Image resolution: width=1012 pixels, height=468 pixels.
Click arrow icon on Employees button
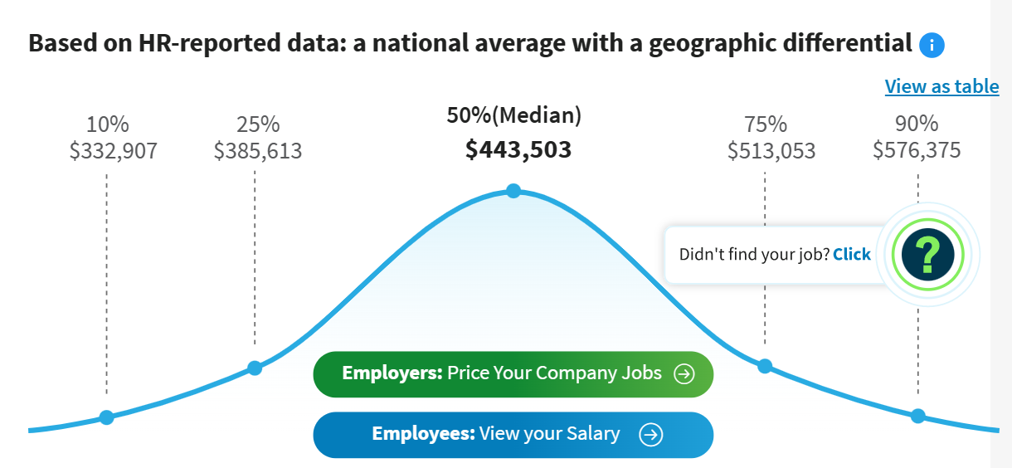coord(651,435)
